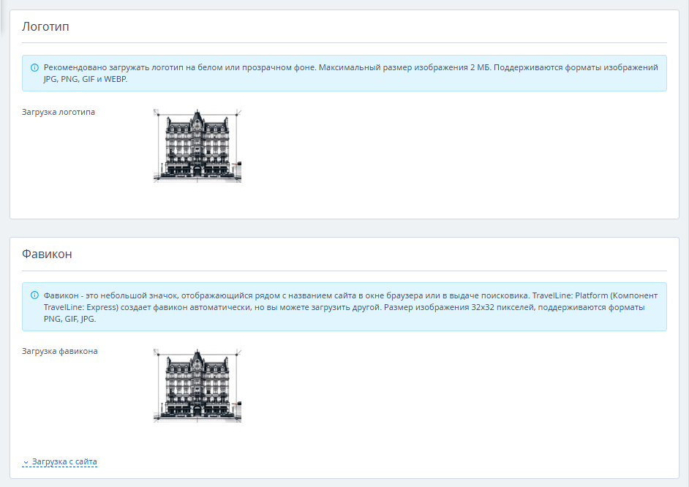Click the 'Фавикон' section heading
The width and height of the screenshot is (689, 487).
[47, 254]
